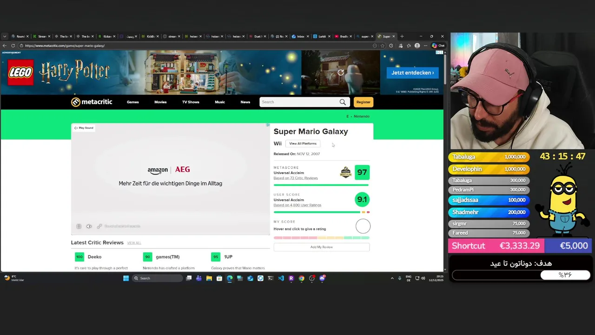Click the browser back arrow

[x=5, y=46]
